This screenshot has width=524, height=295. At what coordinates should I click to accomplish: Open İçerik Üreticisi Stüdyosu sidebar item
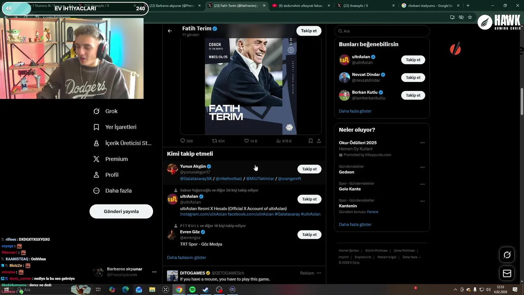[123, 143]
